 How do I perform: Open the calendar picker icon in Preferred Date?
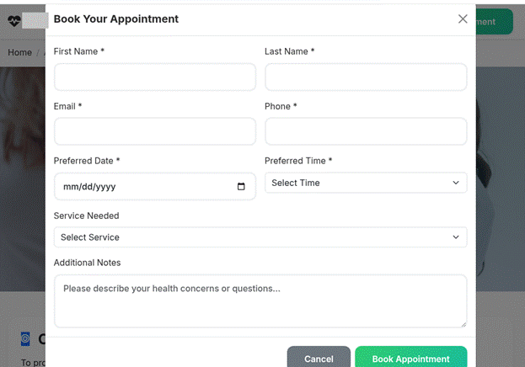241,187
